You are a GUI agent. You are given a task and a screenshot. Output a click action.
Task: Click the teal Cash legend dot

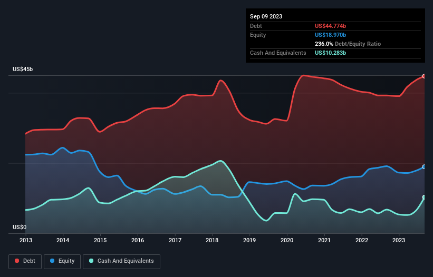pyautogui.click(x=91, y=261)
